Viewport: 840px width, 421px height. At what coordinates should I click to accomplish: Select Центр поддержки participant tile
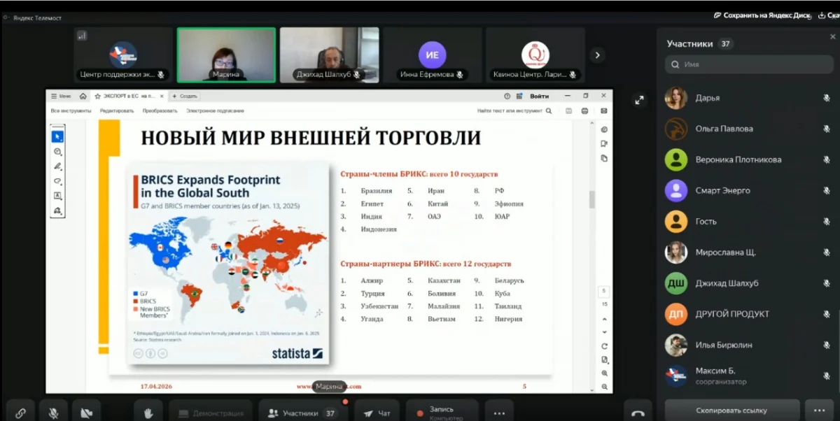coord(123,55)
